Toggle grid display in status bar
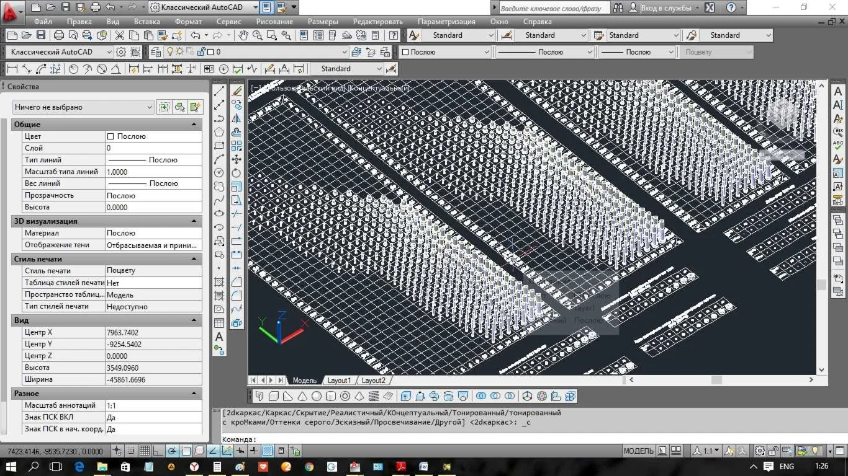Image resolution: width=848 pixels, height=476 pixels. pyautogui.click(x=144, y=451)
